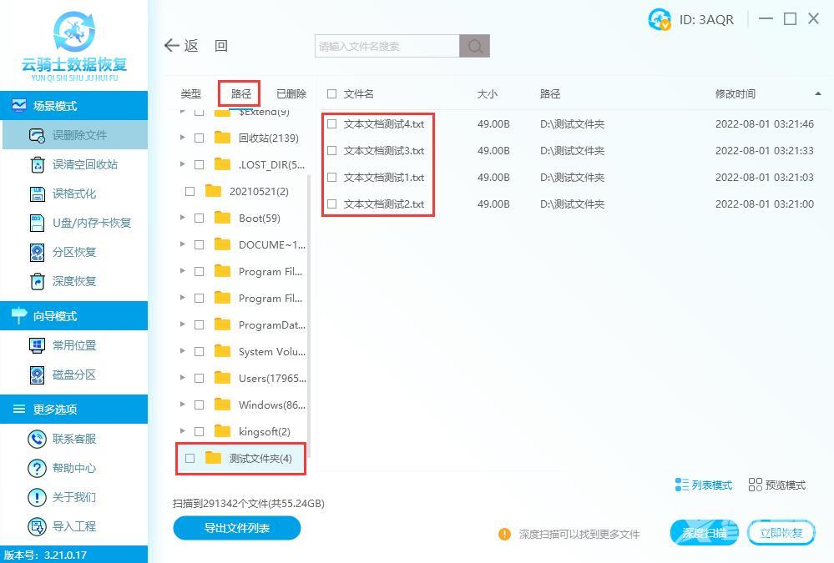This screenshot has width=834, height=563.
Task: Check the 文本文档测试2.txt checkbox
Action: click(332, 204)
